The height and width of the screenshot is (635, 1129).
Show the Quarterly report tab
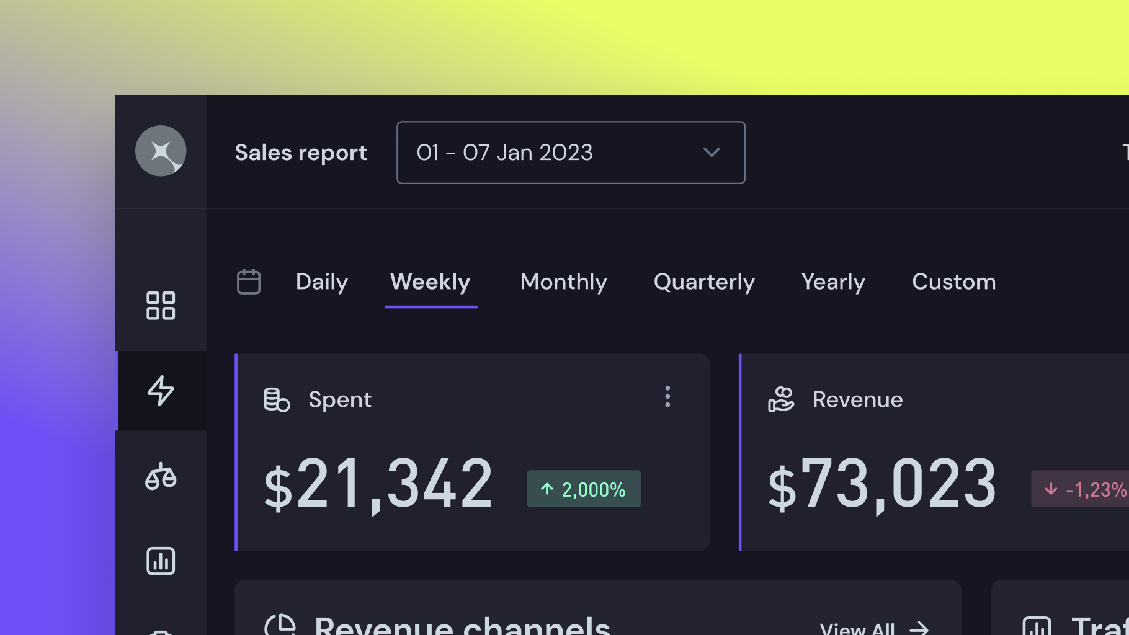point(704,282)
